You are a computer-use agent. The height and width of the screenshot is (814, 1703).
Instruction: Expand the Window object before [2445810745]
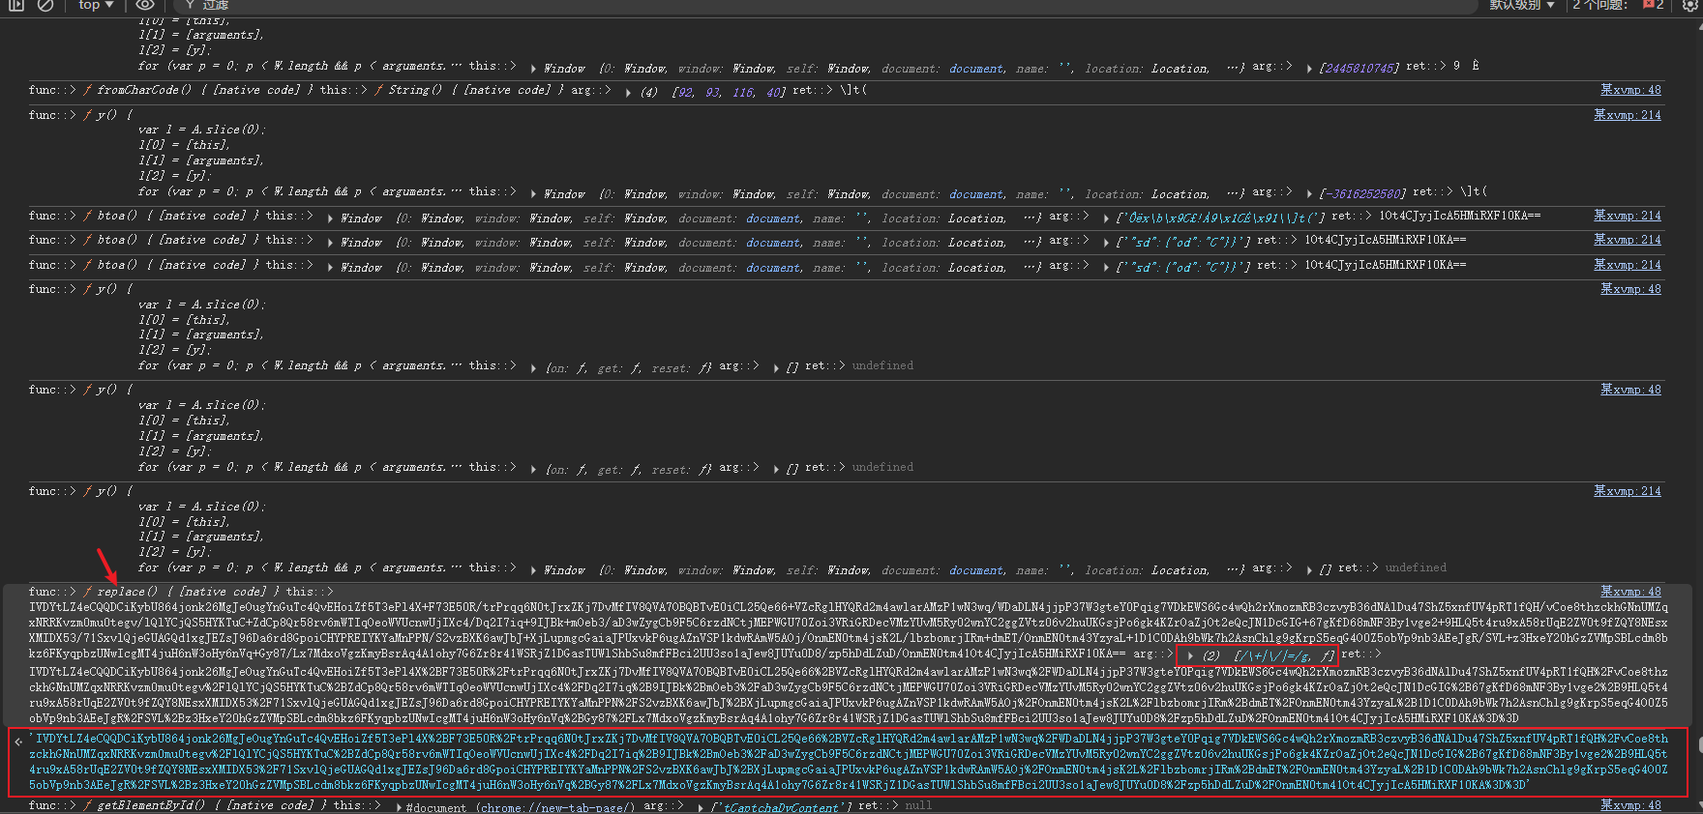click(534, 69)
